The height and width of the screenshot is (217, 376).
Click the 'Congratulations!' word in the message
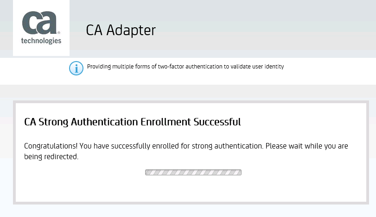click(51, 146)
